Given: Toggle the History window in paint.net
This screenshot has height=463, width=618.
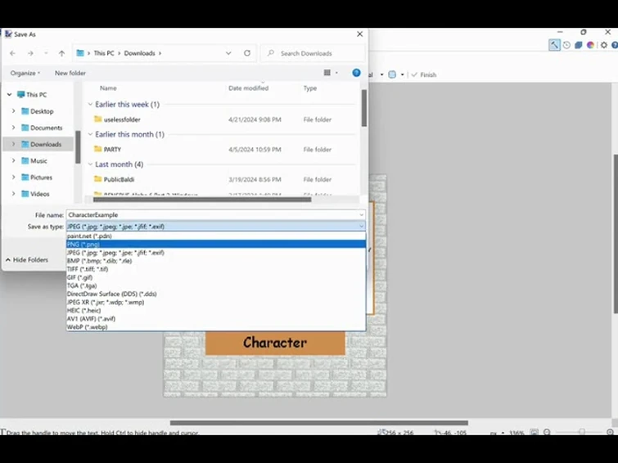Looking at the screenshot, I should point(566,45).
